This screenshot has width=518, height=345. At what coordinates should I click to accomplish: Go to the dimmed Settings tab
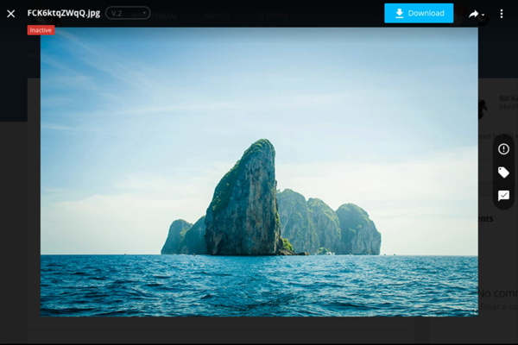pos(273,16)
